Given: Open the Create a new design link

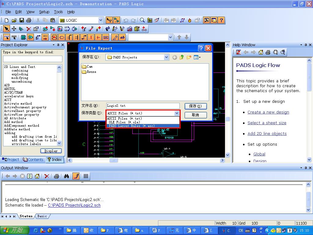Looking at the screenshot, I should point(268,112).
